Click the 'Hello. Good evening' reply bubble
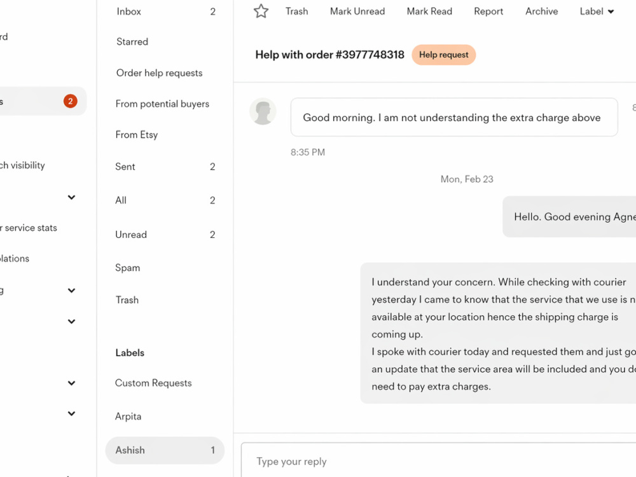The height and width of the screenshot is (477, 636). tap(569, 217)
